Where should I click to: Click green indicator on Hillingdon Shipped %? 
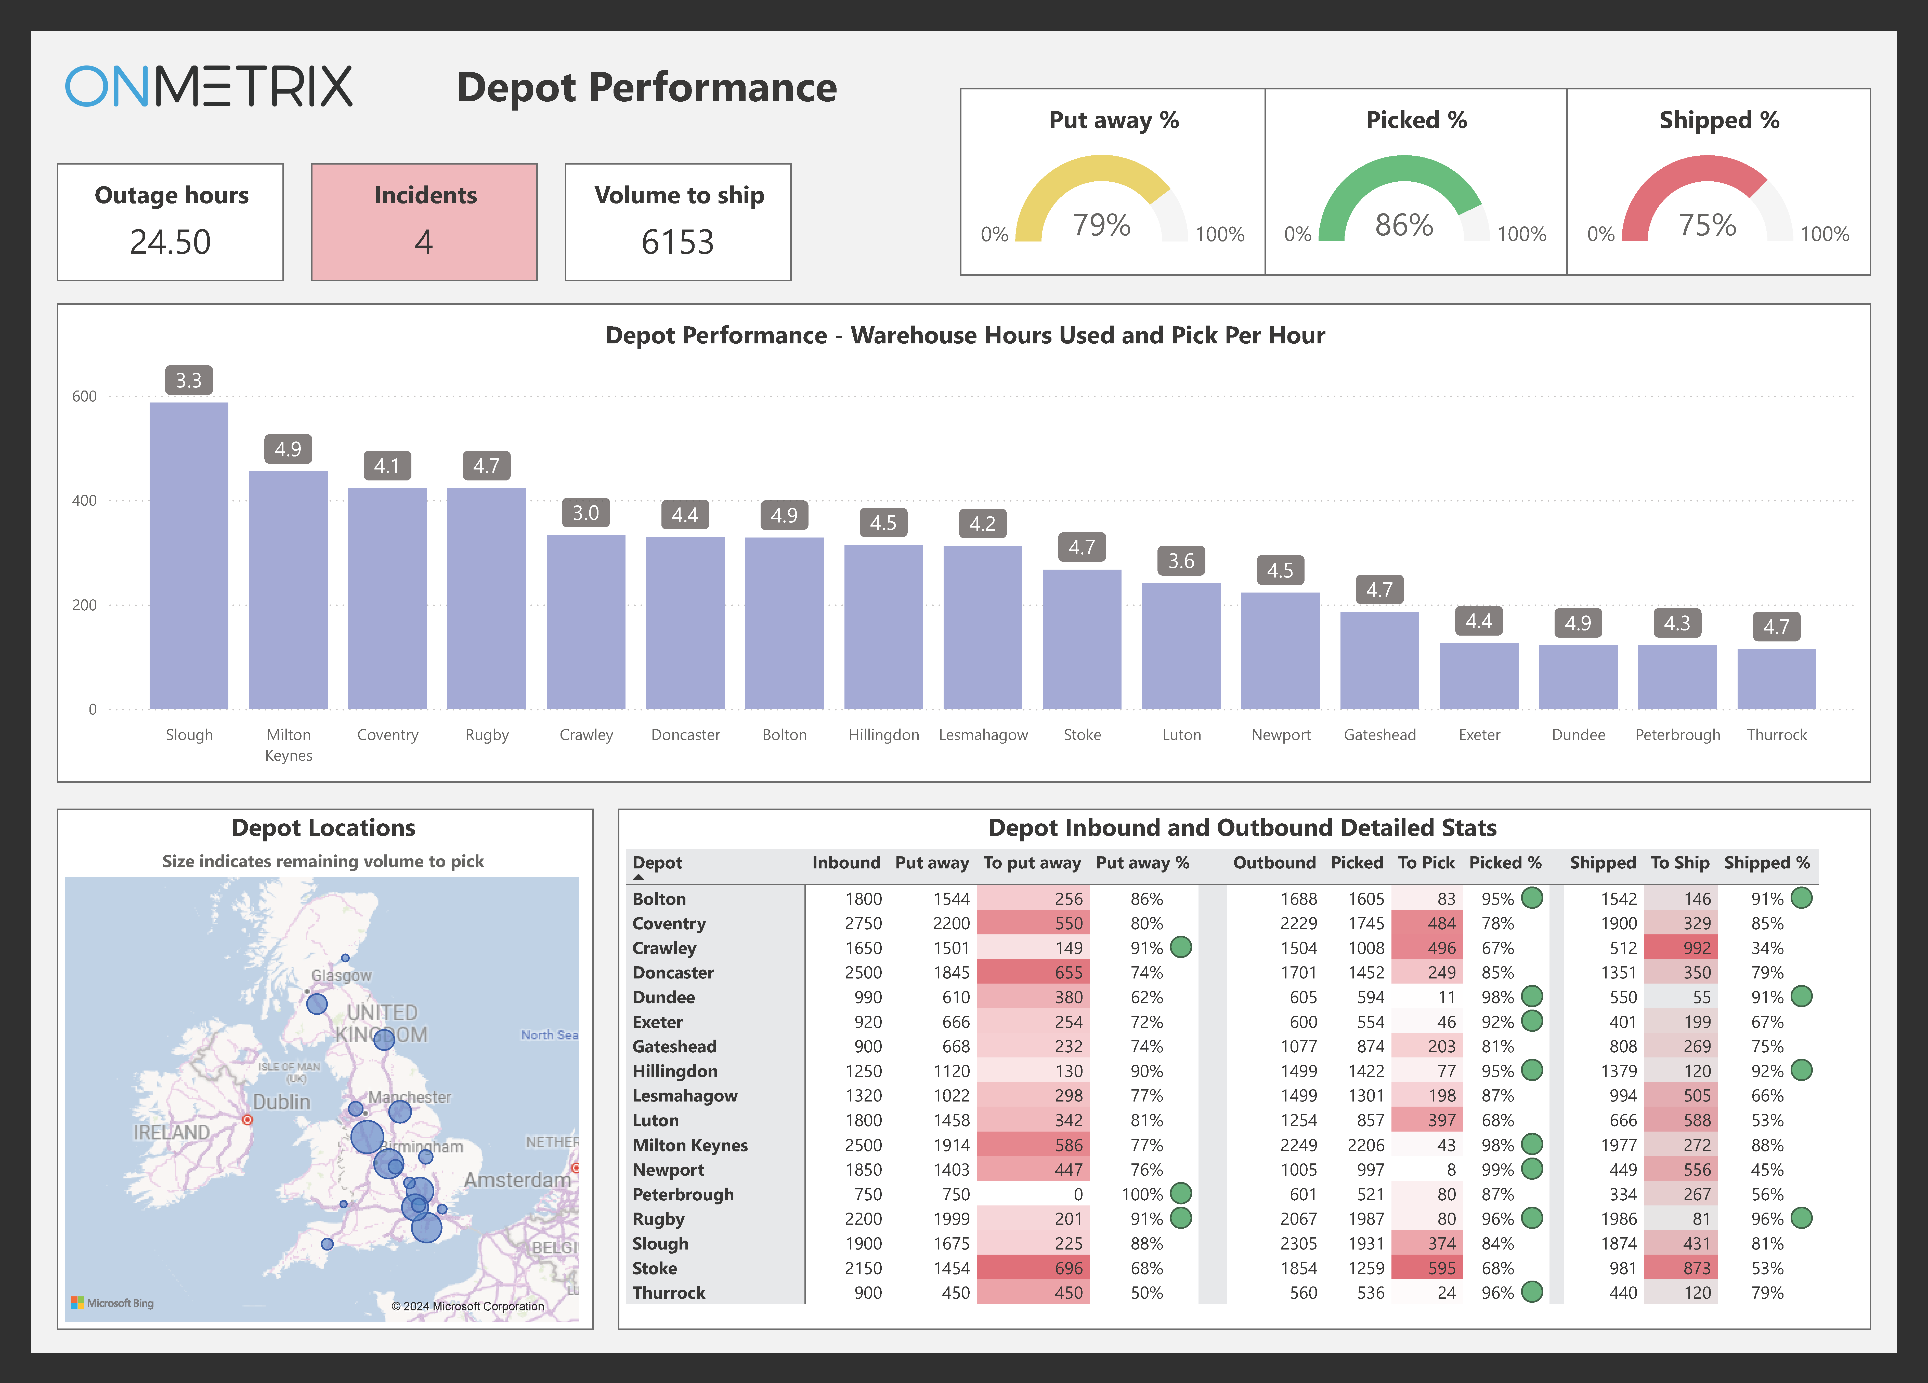point(1801,1070)
